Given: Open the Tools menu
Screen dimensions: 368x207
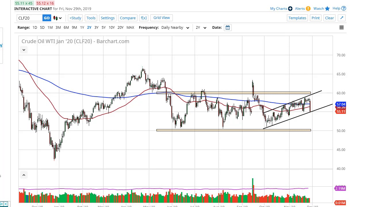Looking at the screenshot, I should pyautogui.click(x=91, y=18).
